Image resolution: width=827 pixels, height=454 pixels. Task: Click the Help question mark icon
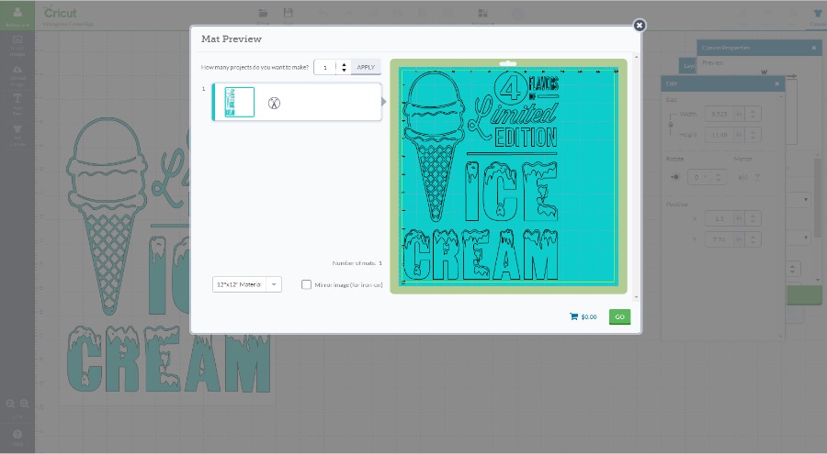click(x=17, y=434)
